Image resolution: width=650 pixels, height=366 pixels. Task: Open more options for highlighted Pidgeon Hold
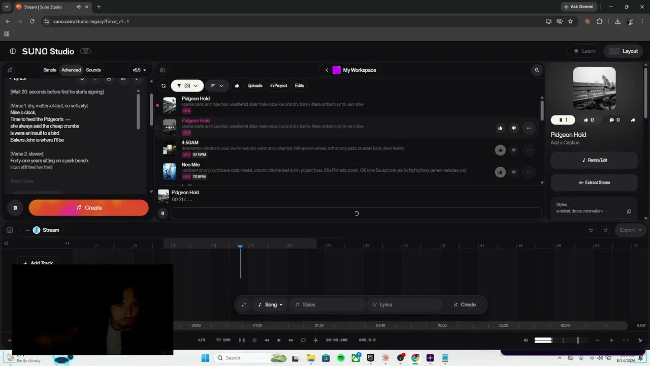pyautogui.click(x=529, y=128)
